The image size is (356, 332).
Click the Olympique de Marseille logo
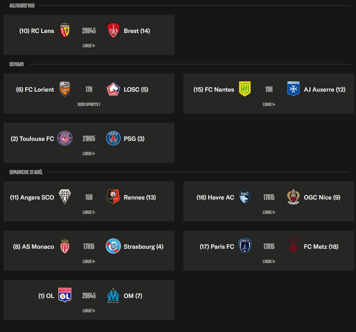(113, 296)
